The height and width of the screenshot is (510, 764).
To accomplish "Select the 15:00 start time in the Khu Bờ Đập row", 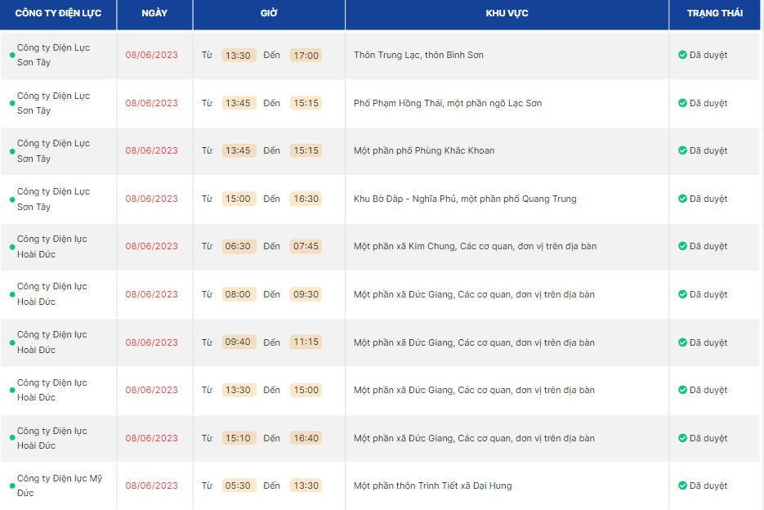I will pos(238,199).
